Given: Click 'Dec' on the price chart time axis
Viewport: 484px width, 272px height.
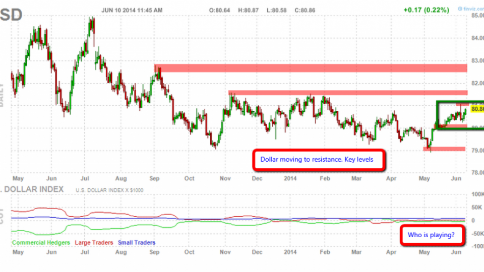Looking at the screenshot, I should [x=257, y=178].
